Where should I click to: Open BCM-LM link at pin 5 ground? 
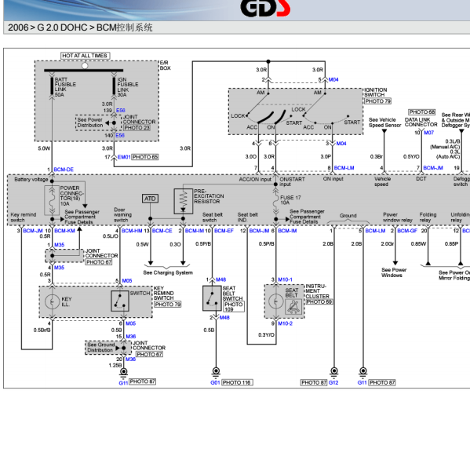[375, 231]
